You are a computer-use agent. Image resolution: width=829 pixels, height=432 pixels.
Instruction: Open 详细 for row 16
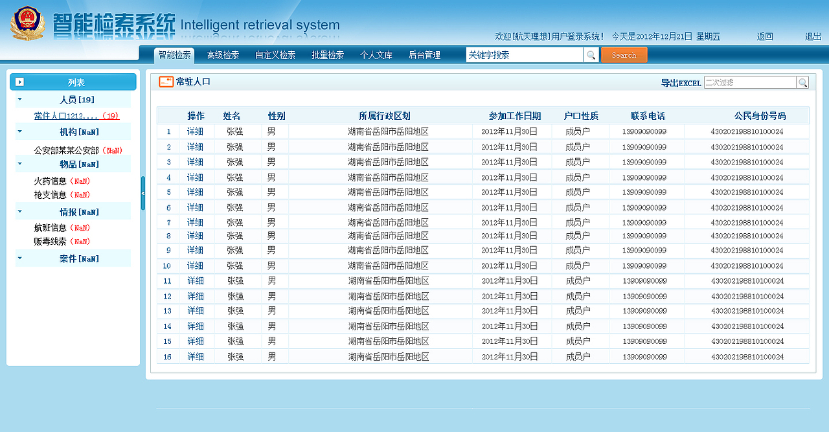[x=196, y=356]
